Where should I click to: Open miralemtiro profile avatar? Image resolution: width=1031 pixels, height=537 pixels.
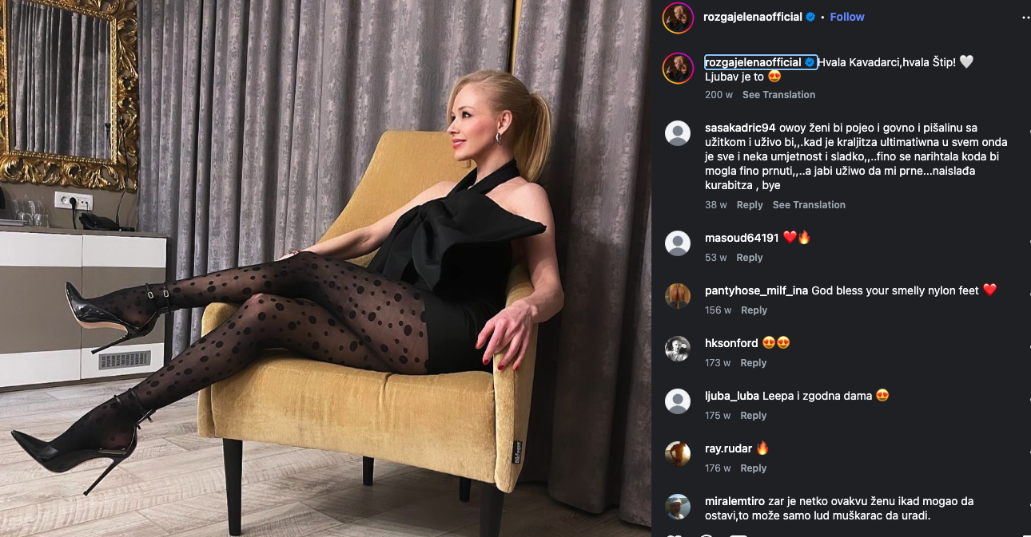[x=678, y=506]
